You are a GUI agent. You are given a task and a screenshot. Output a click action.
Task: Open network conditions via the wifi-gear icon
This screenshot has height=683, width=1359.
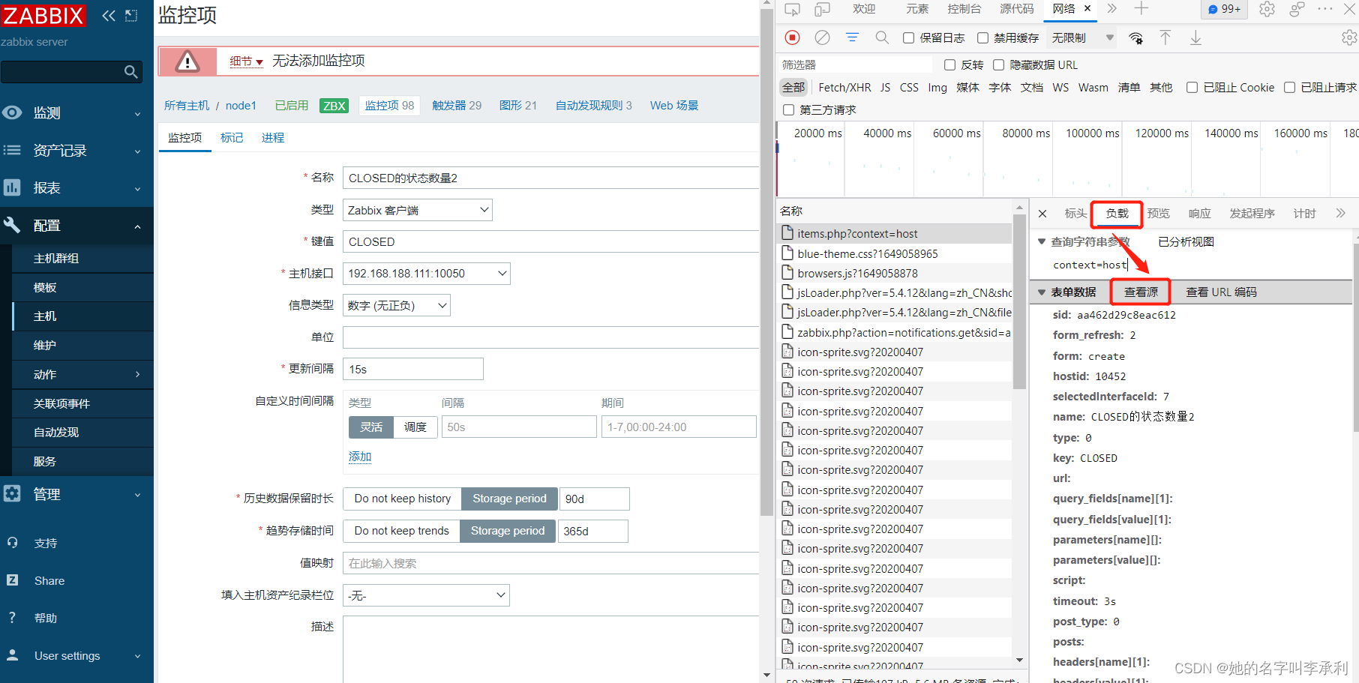click(1135, 37)
